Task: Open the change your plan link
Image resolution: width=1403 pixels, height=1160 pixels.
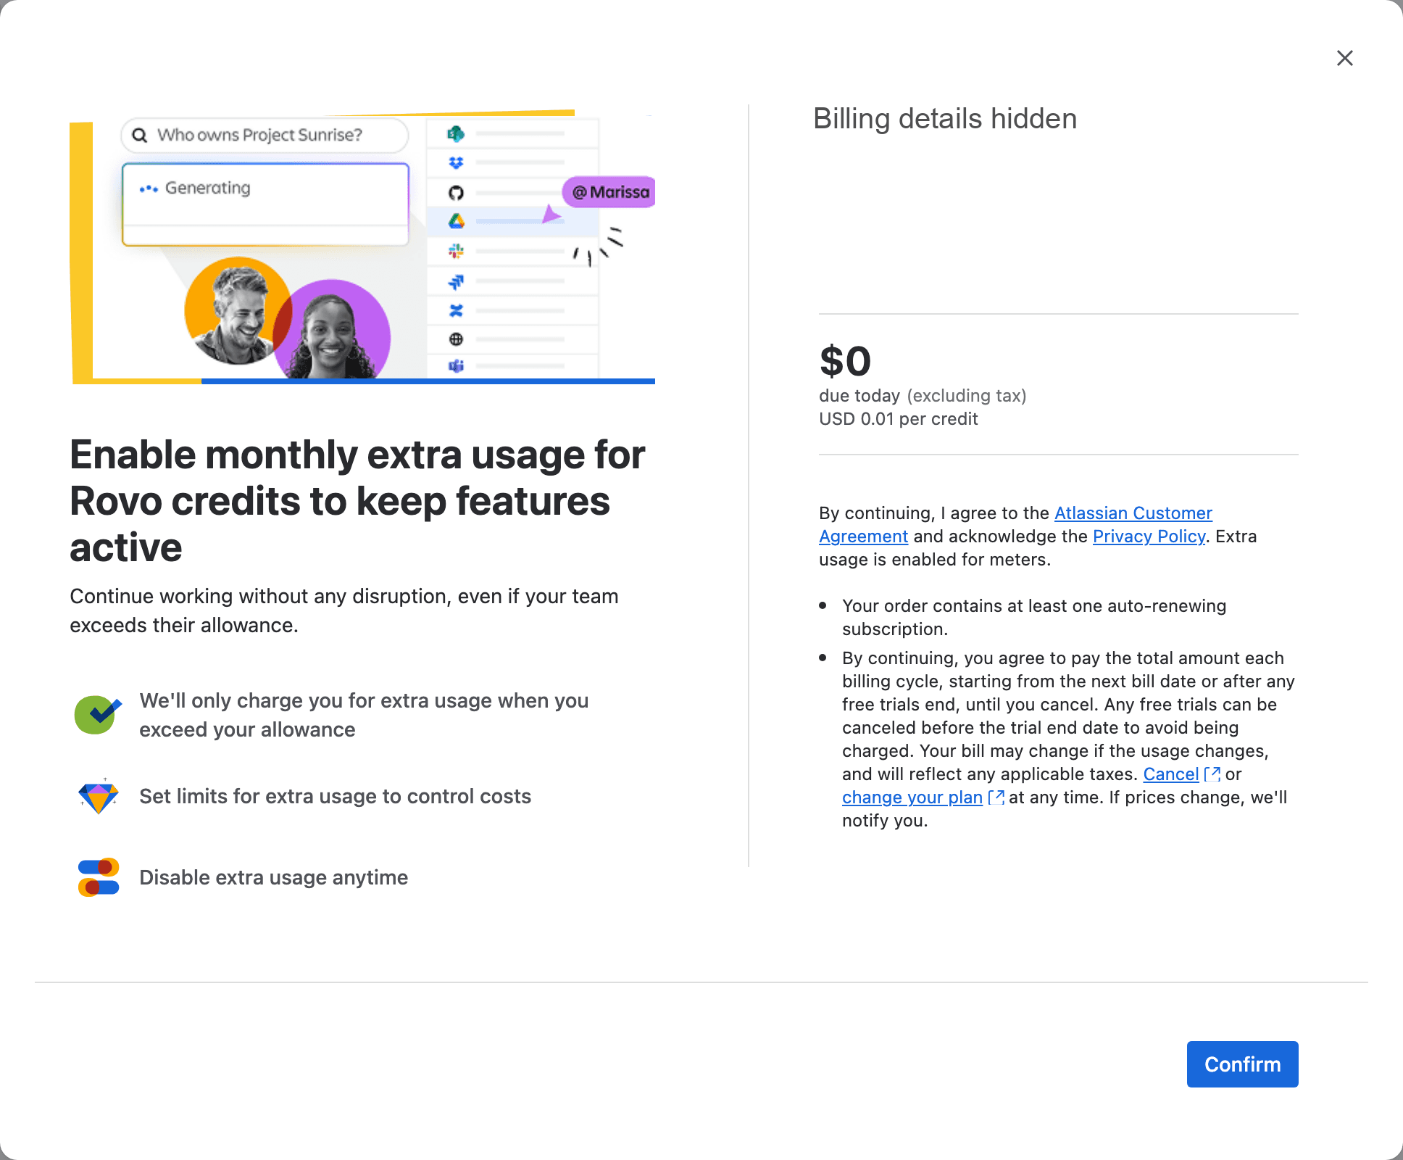Action: [x=912, y=797]
